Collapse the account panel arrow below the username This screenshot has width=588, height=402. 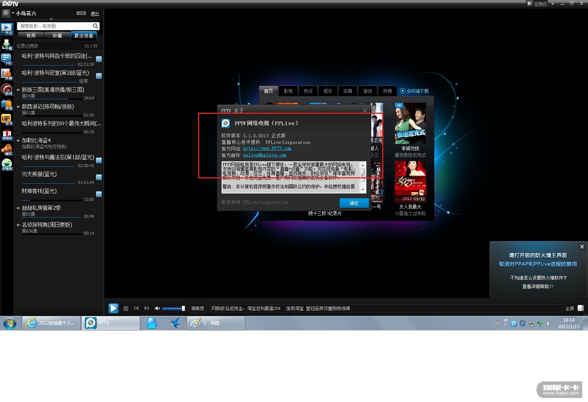click(51, 19)
